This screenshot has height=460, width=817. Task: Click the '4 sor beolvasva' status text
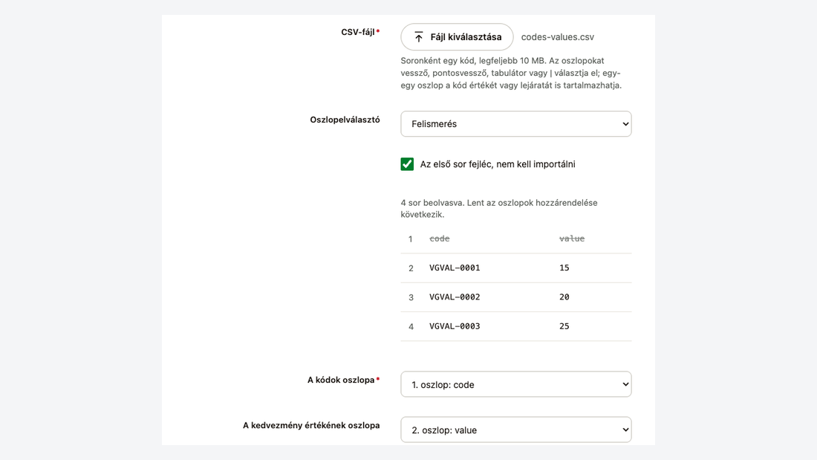click(x=499, y=209)
